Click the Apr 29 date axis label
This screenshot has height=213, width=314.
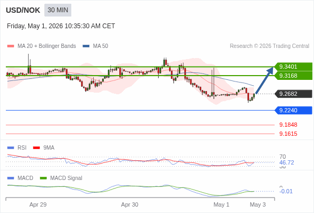tap(38, 204)
